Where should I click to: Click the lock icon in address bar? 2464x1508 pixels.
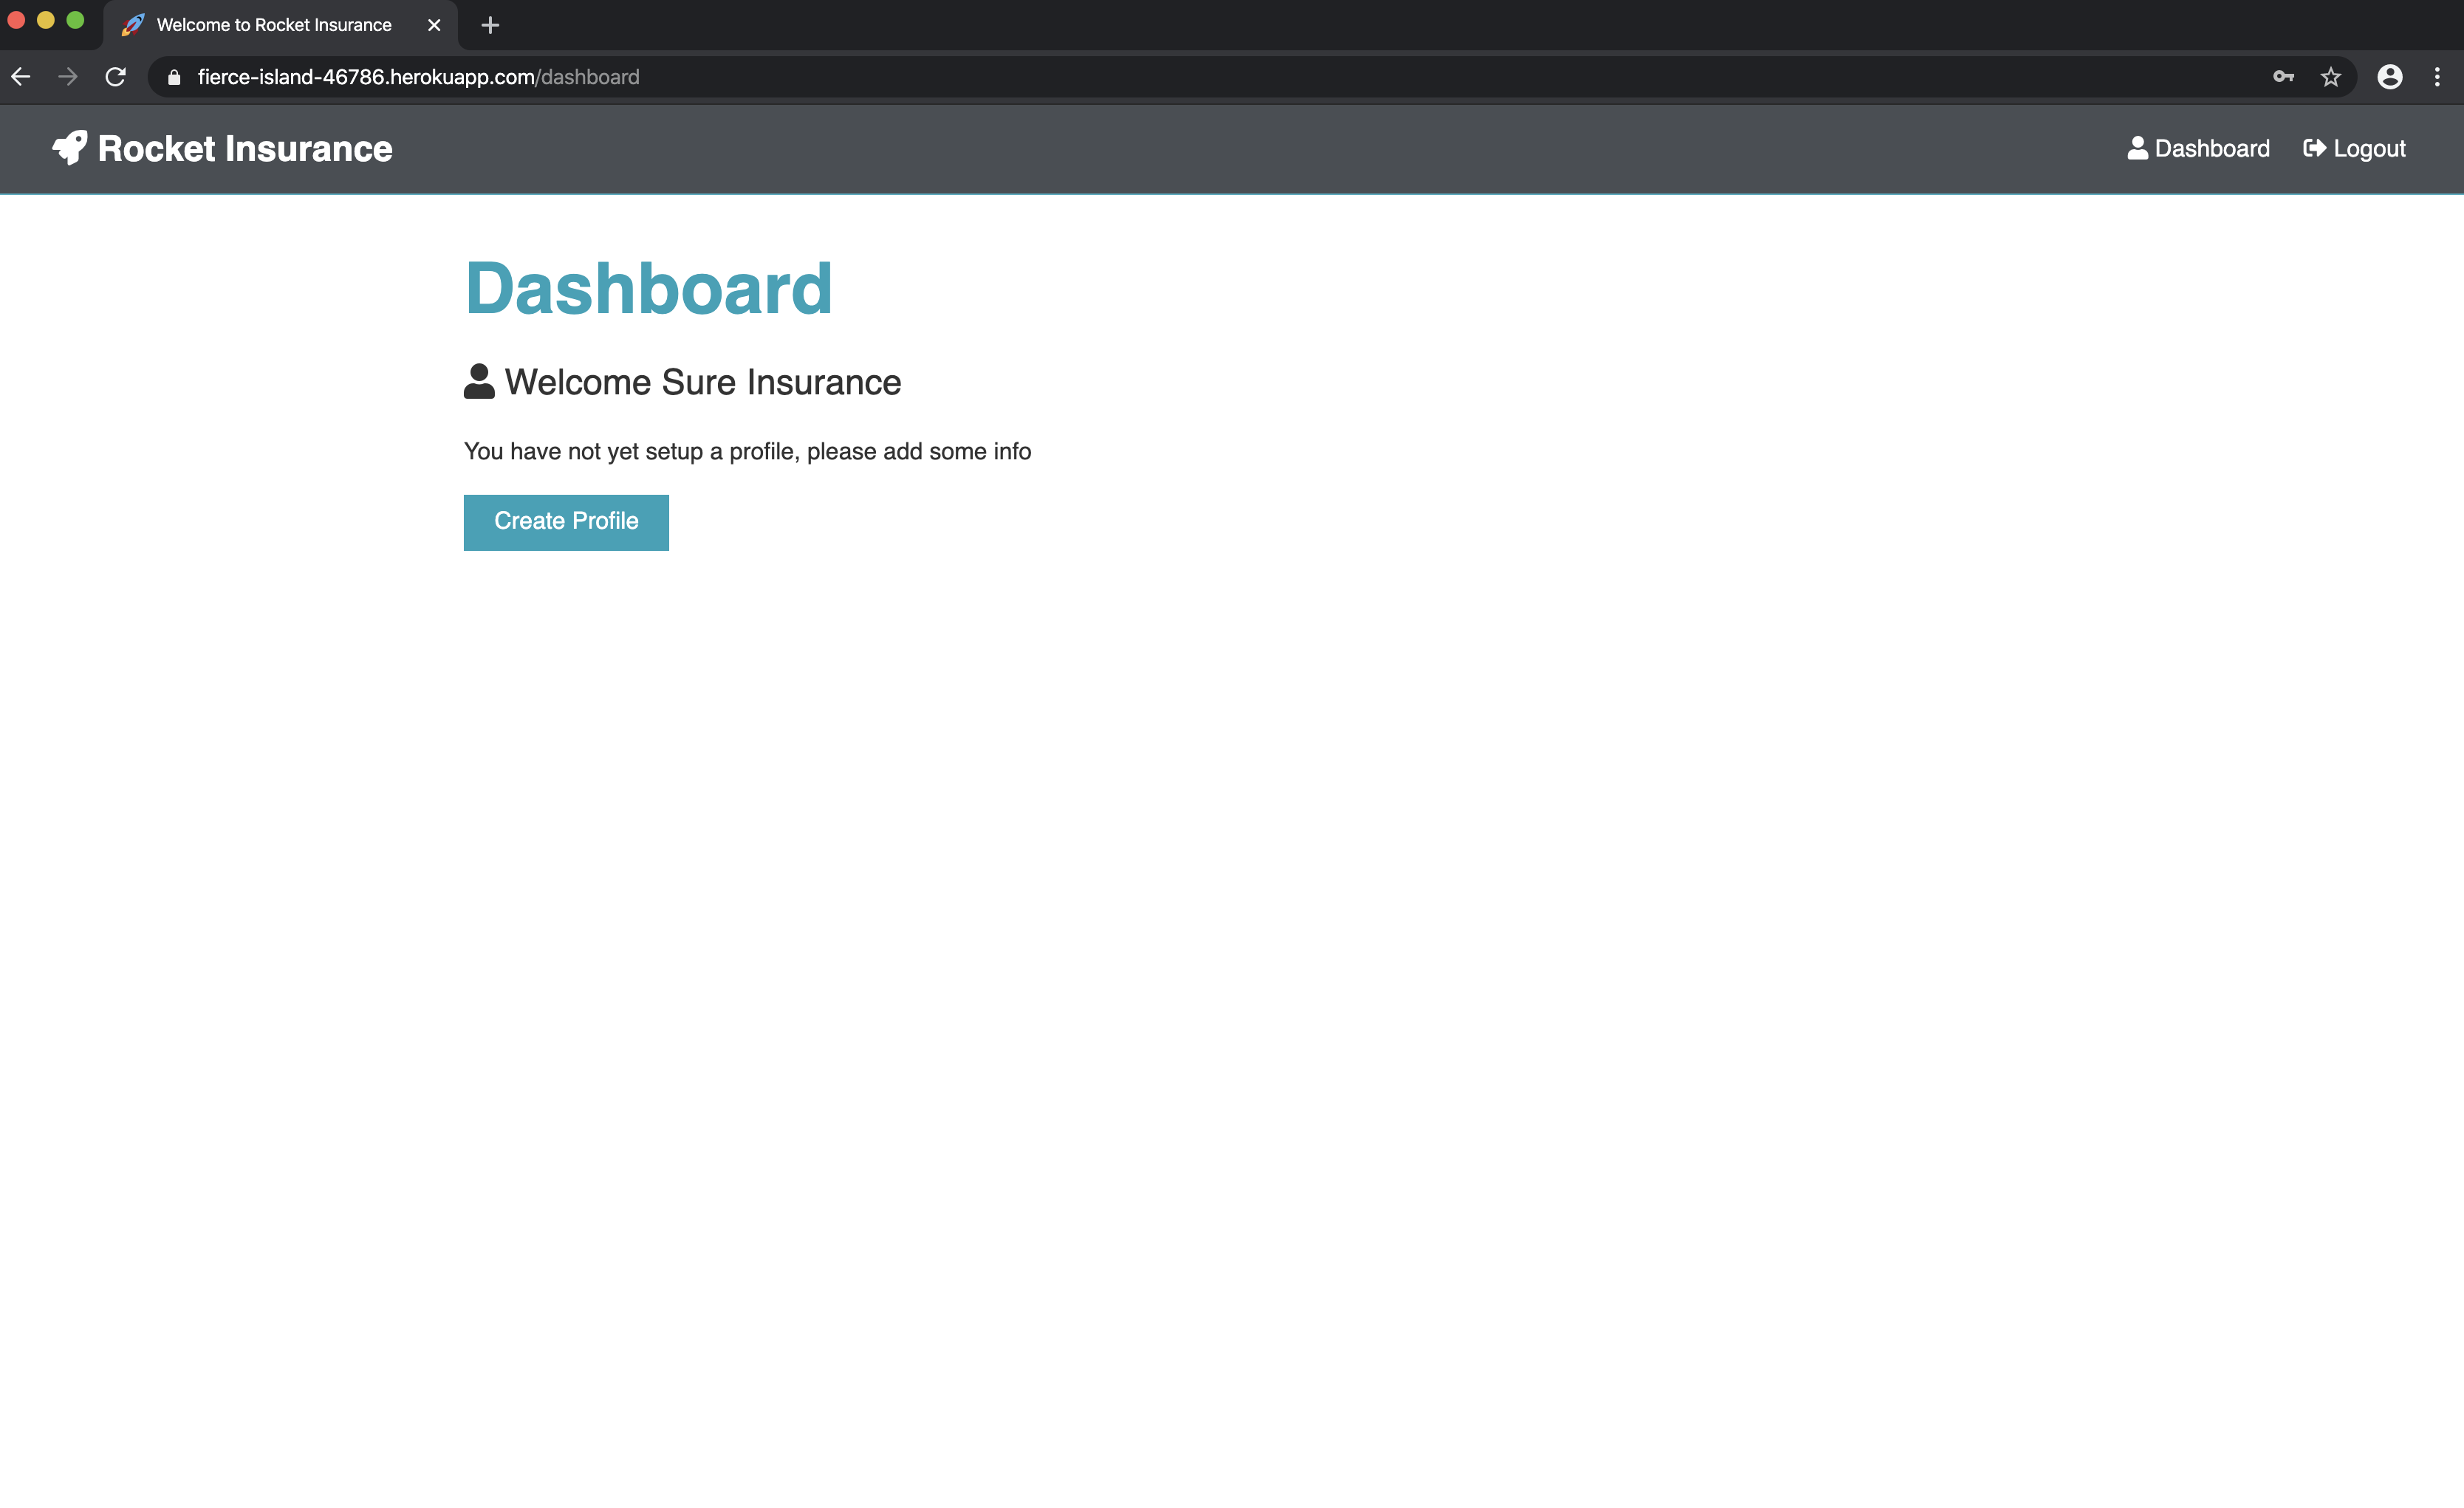pos(174,77)
